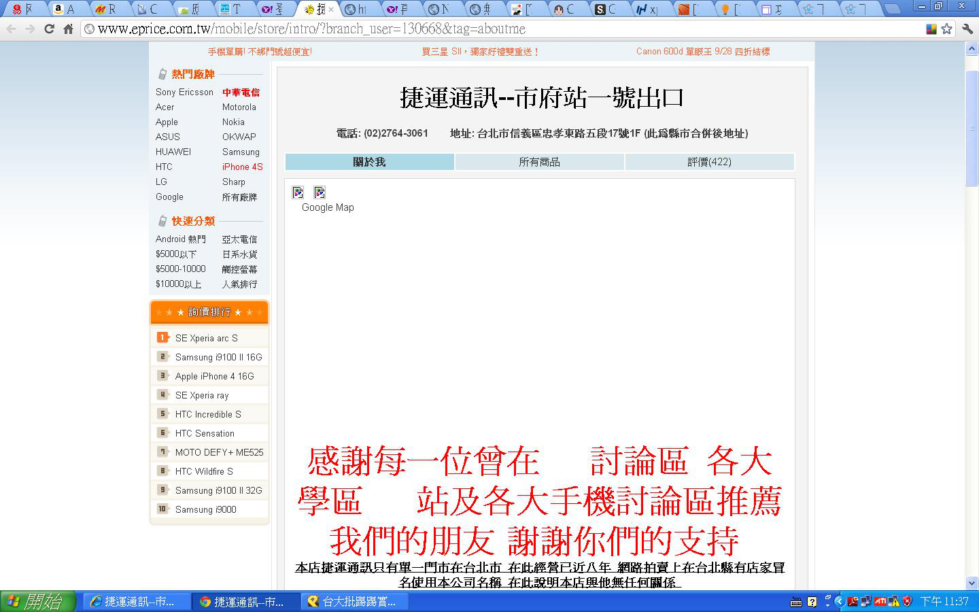
Task: Click Android 熱門 quick category
Action: pos(180,239)
